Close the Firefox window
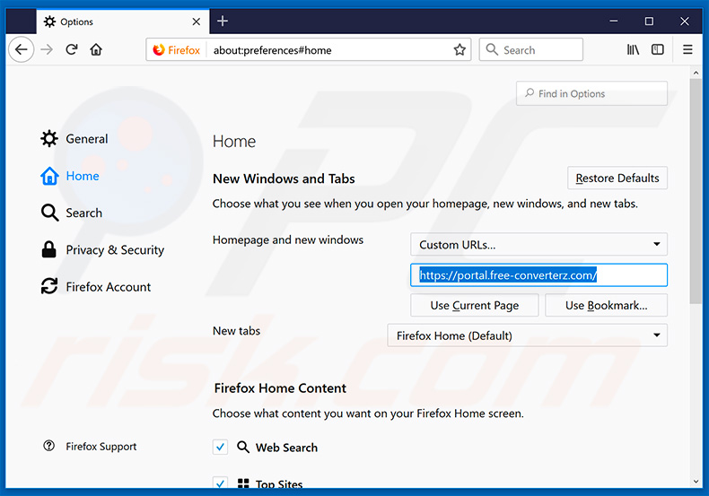The image size is (709, 496). click(684, 22)
